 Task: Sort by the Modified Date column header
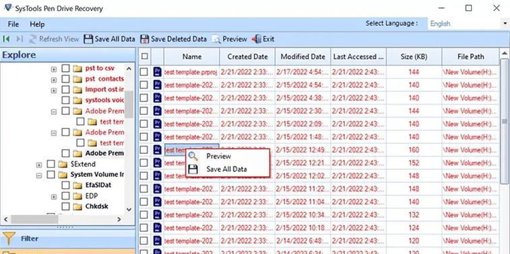(302, 56)
